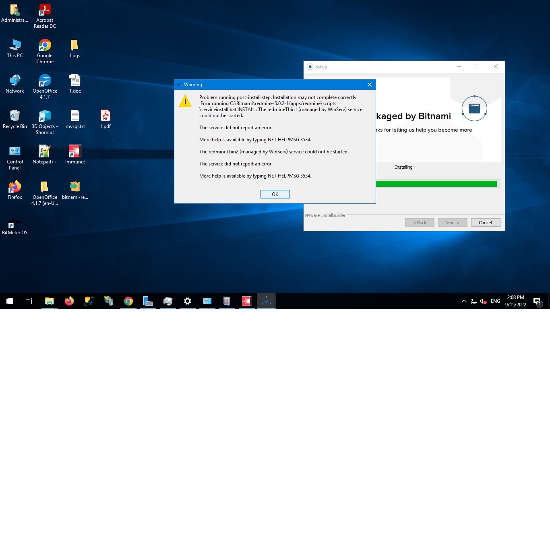Expand the hidden system tray icons
The width and height of the screenshot is (550, 537).
pos(464,301)
